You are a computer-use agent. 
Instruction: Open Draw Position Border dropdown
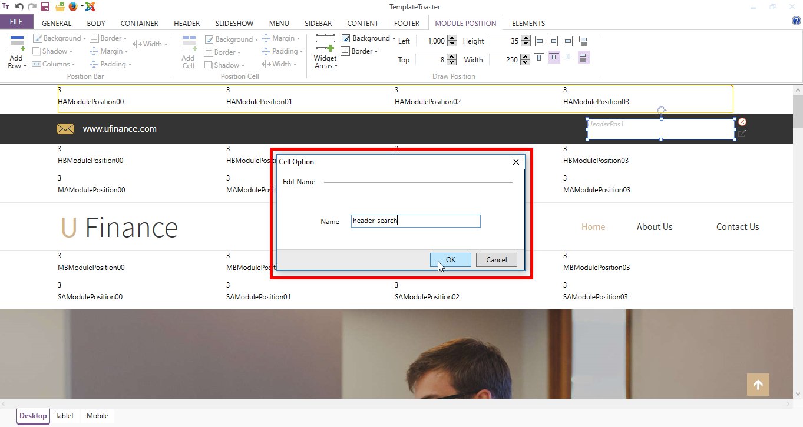click(360, 51)
